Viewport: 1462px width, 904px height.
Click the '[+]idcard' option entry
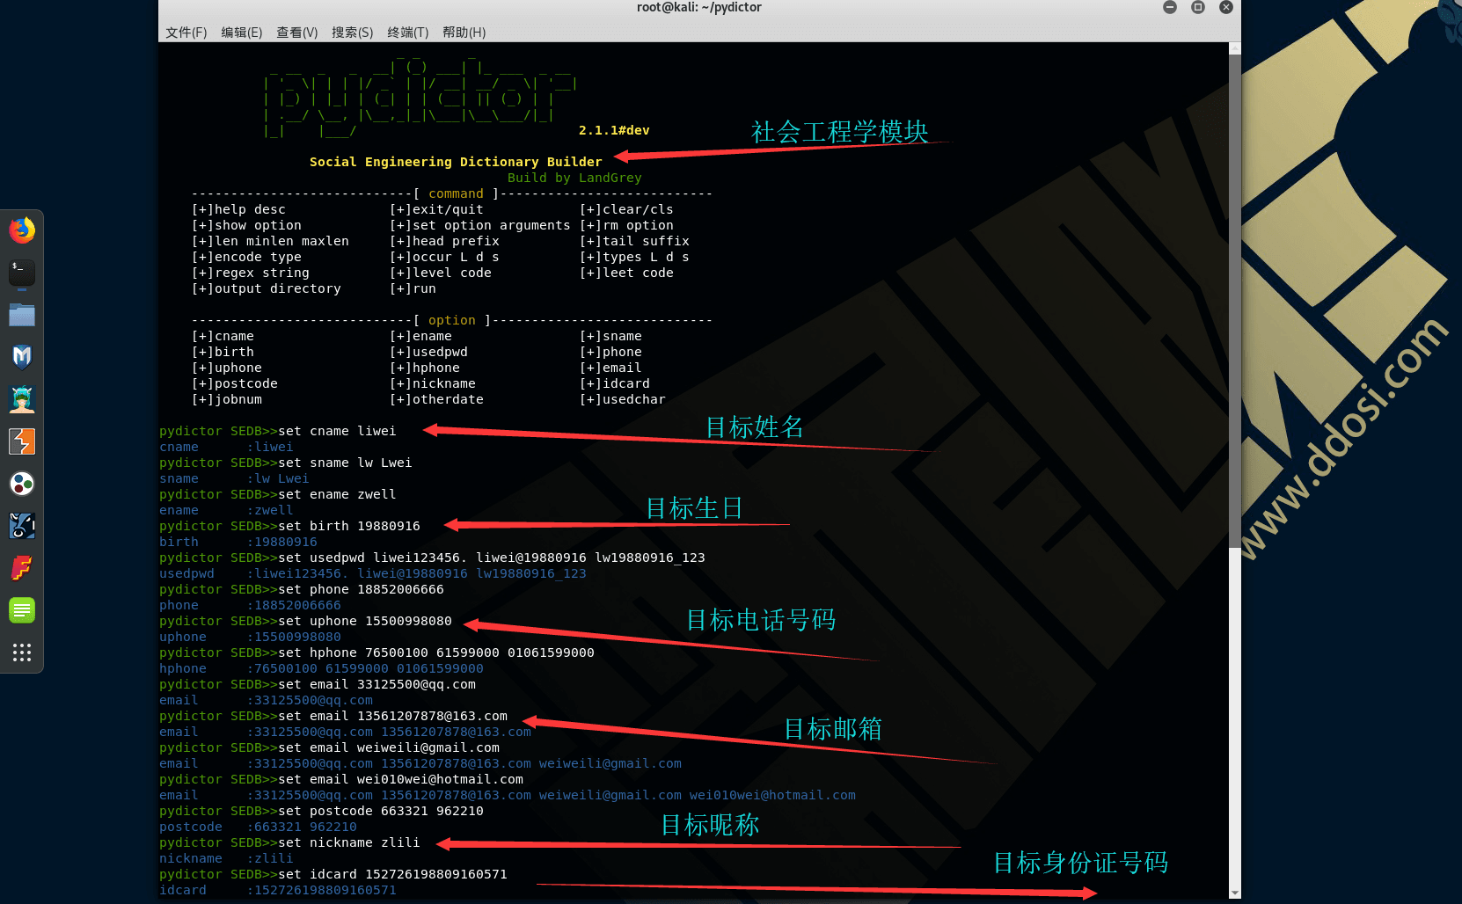tap(615, 383)
